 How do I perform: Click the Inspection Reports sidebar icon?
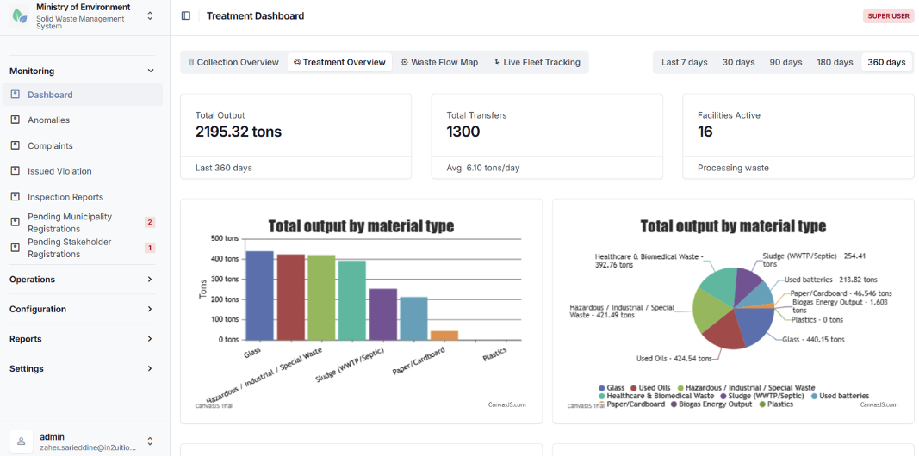pos(16,197)
